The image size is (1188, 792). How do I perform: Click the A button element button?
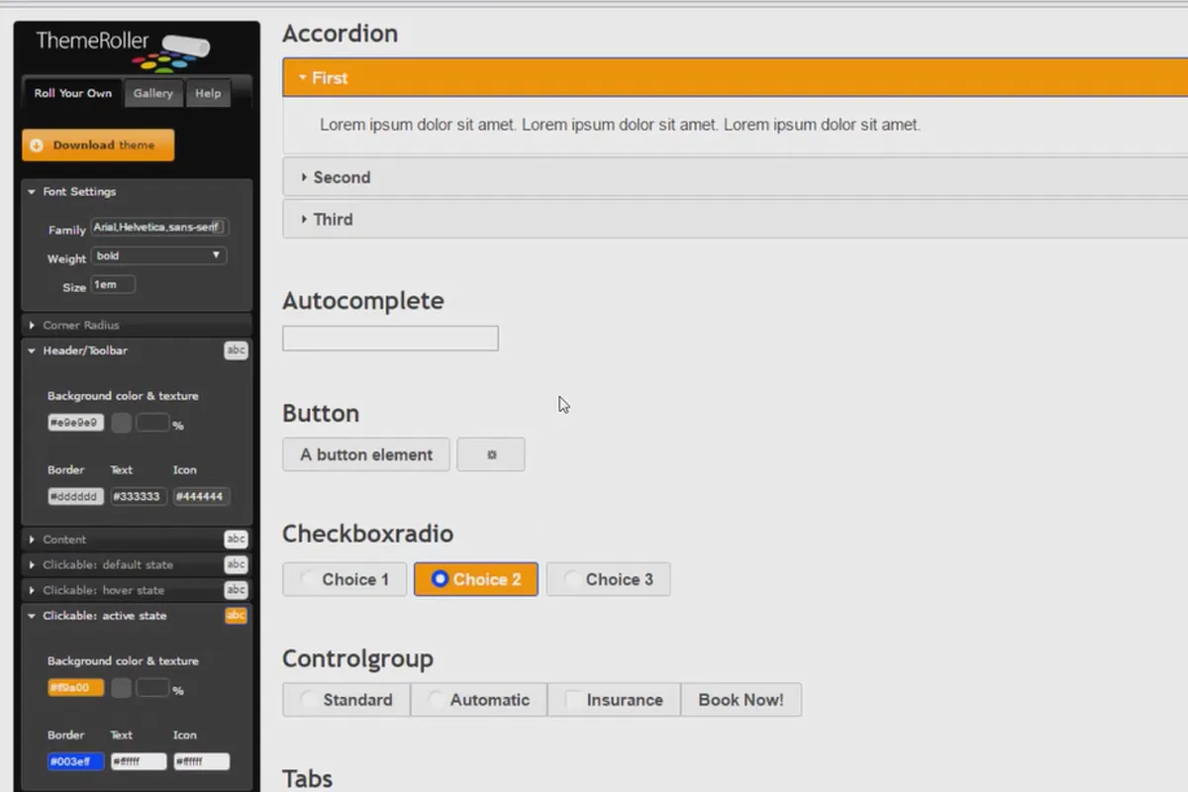tap(366, 454)
